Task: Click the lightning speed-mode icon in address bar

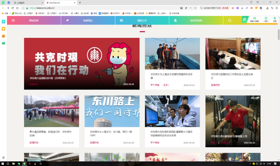Action: [x=186, y=8]
